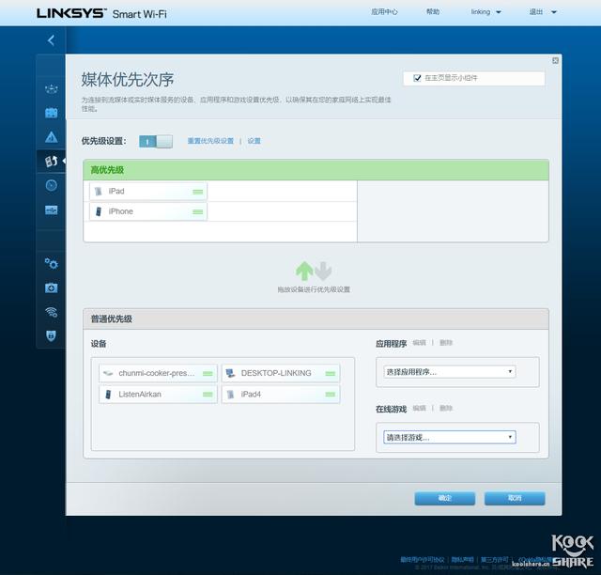Click the drag handle on the iPad tile
Viewport: 601px width, 575px height.
pyautogui.click(x=198, y=192)
